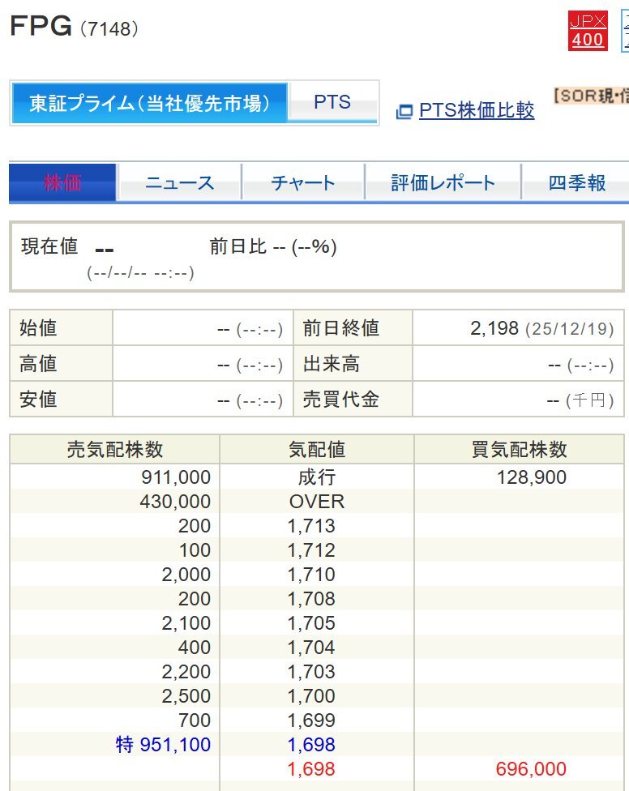Image resolution: width=629 pixels, height=791 pixels.
Task: Click the market sell quantity 911,000
Action: (x=176, y=477)
